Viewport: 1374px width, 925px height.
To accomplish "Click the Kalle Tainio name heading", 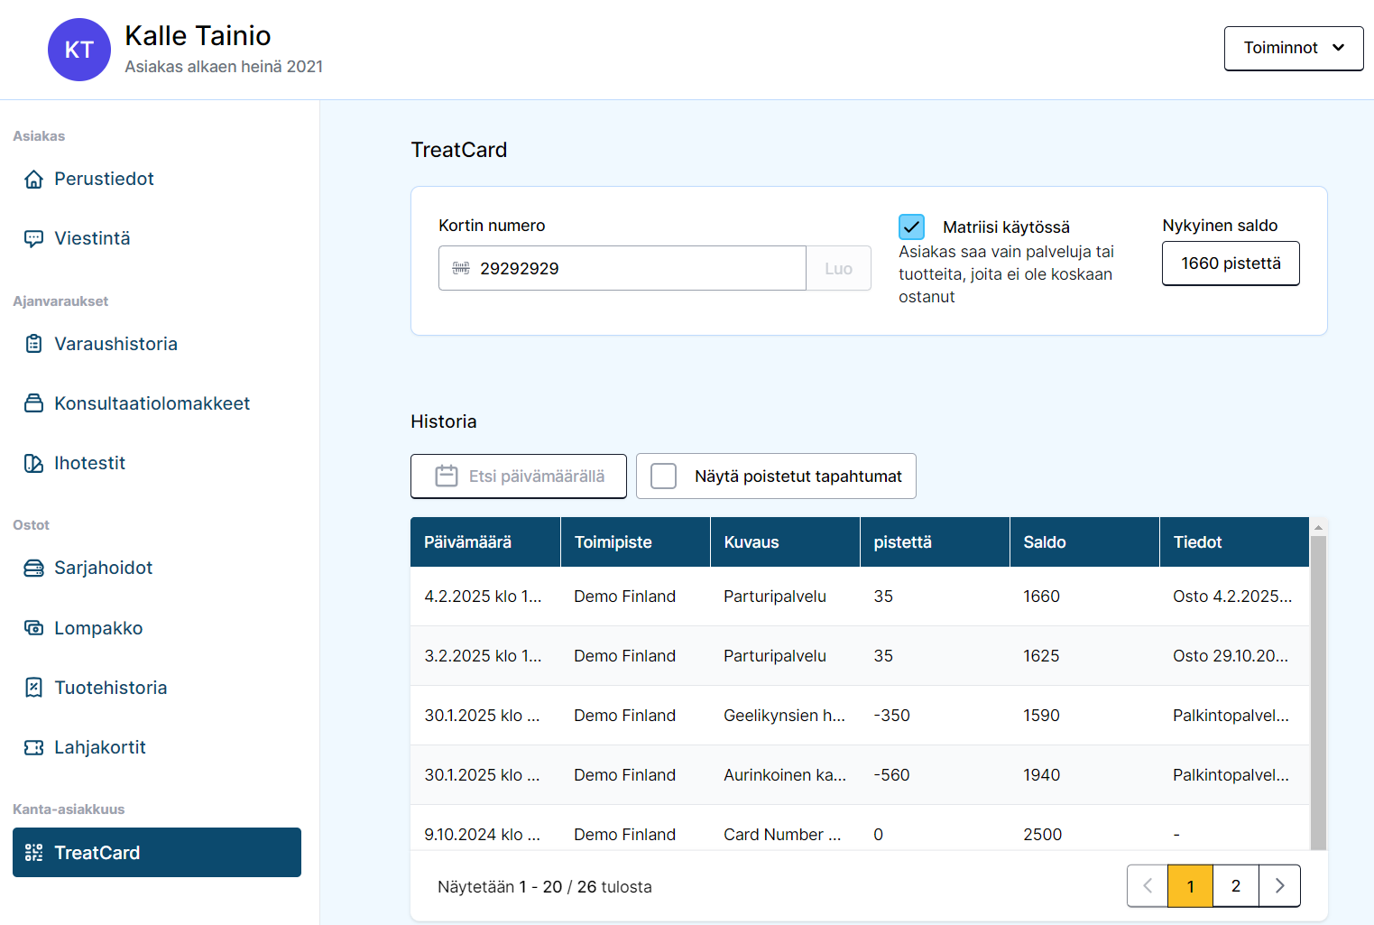I will (x=198, y=35).
